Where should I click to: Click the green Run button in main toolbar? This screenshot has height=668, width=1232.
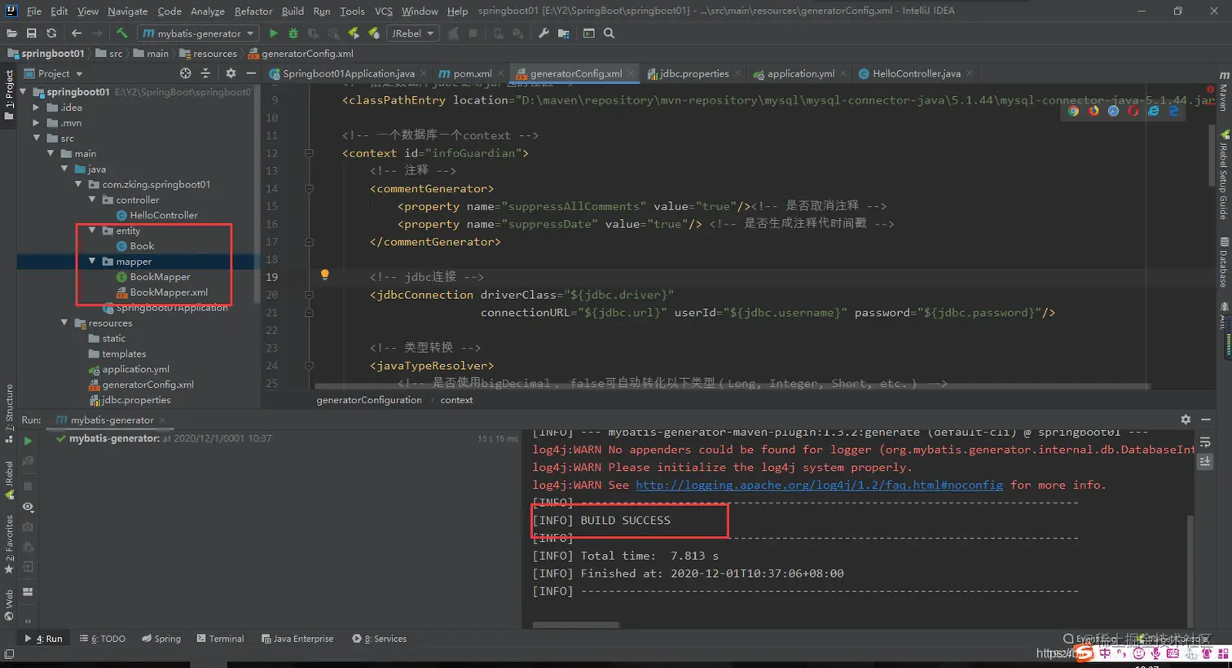click(x=273, y=33)
